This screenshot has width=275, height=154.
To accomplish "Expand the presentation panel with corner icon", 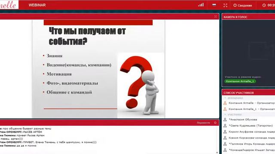I will pyautogui.click(x=216, y=16).
